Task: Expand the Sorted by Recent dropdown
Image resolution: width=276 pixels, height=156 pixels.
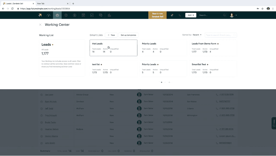Action: 197,35
